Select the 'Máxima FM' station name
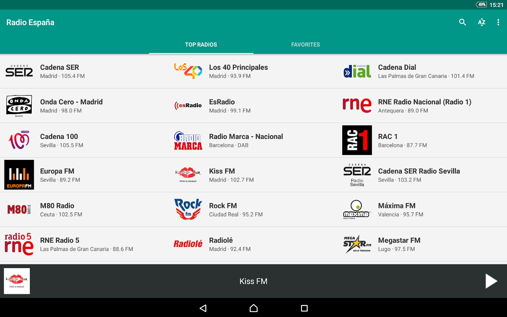This screenshot has width=507, height=317. point(397,206)
